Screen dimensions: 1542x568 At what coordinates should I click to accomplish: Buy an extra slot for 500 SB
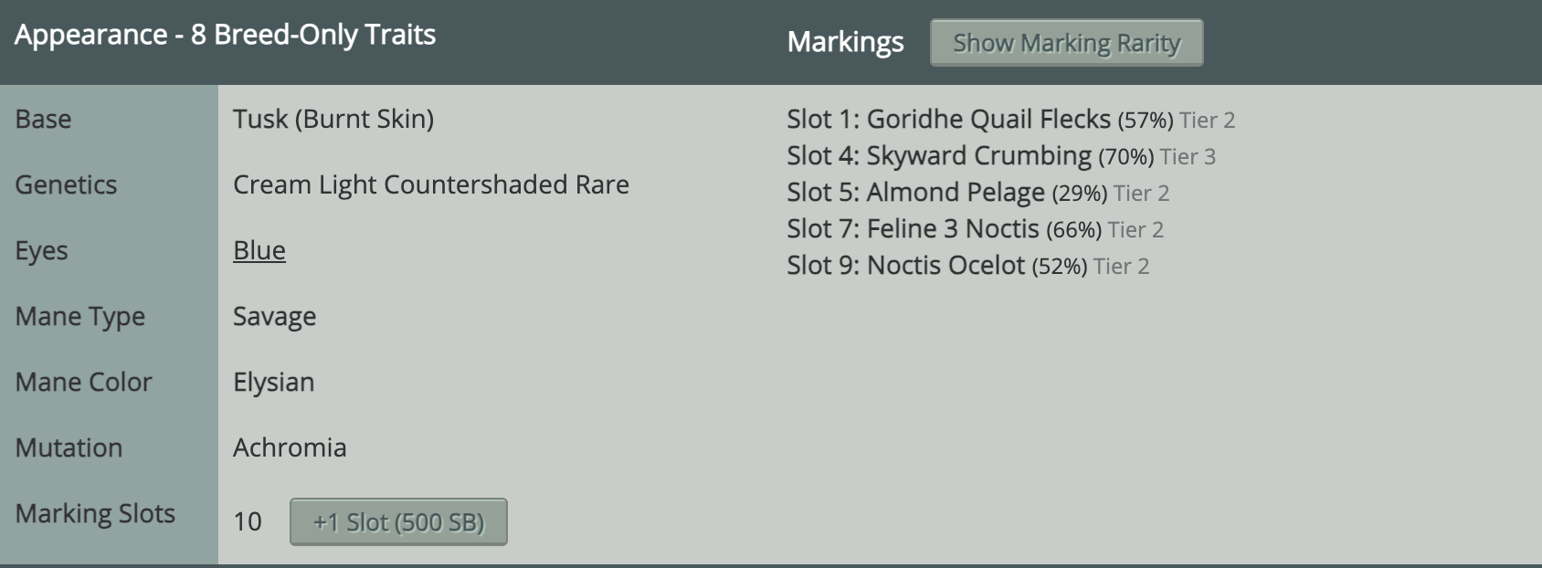point(398,521)
